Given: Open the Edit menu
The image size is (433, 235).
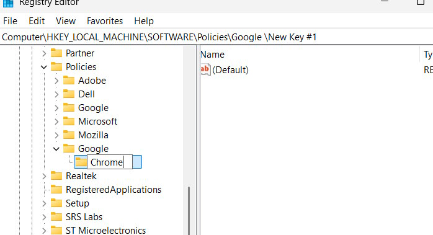Looking at the screenshot, I should pos(37,21).
